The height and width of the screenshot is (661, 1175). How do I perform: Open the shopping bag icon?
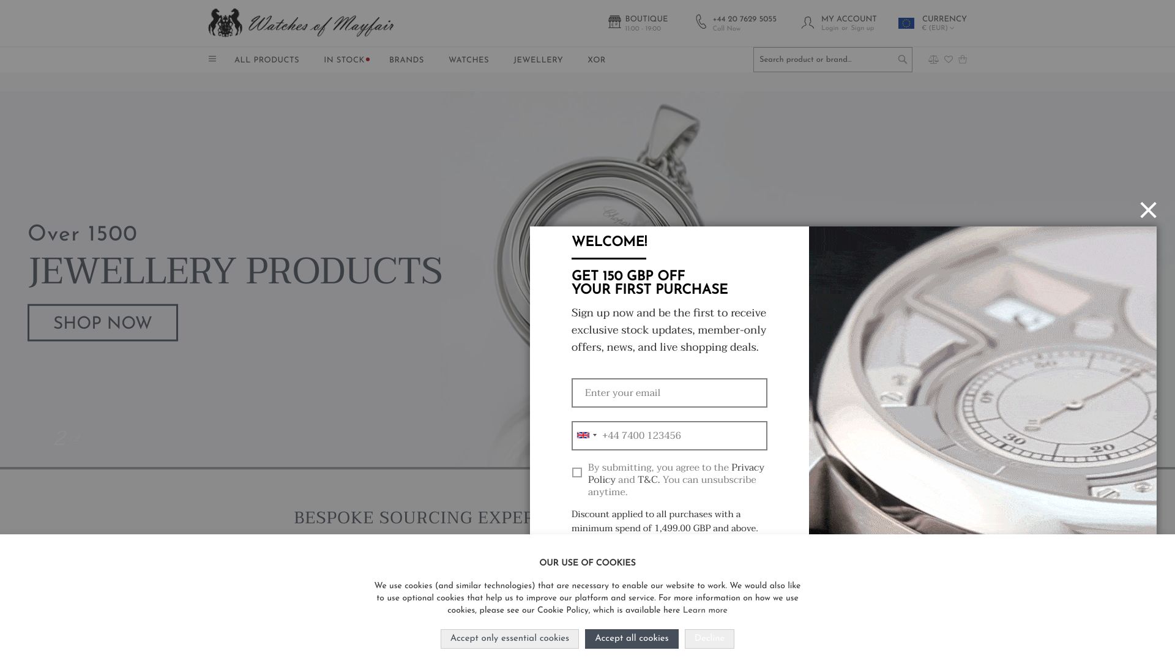tap(963, 59)
